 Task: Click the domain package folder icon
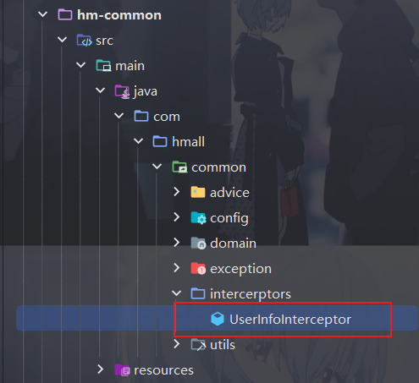click(x=198, y=243)
